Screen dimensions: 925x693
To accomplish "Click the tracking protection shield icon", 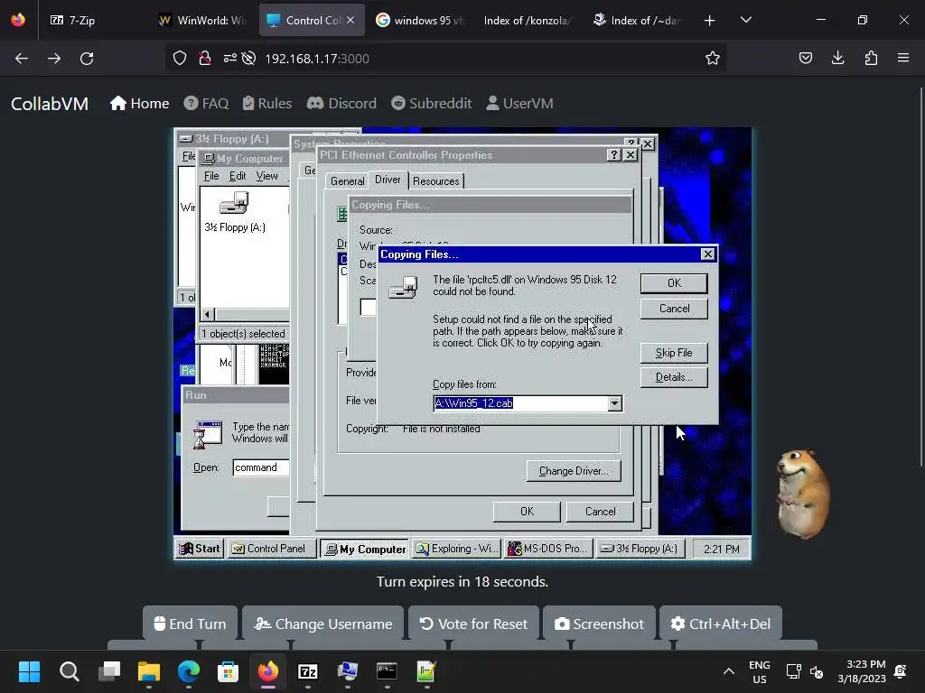I will click(x=180, y=59).
